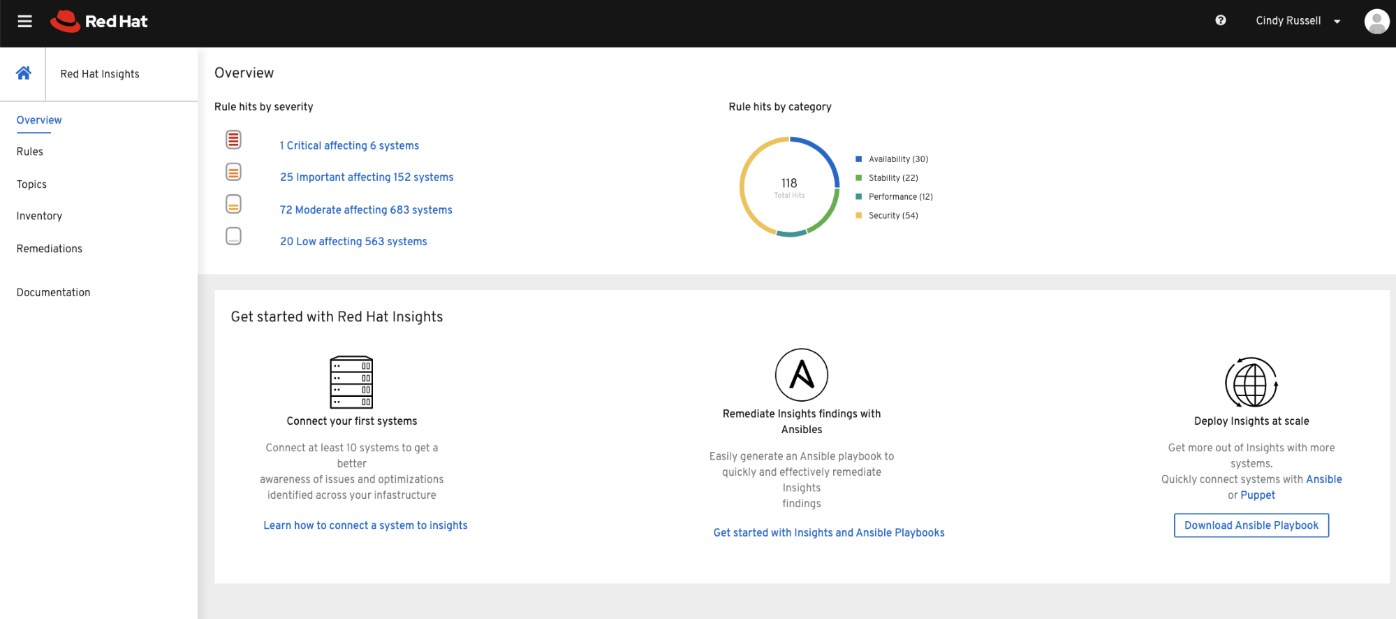Click the Puppet link
Viewport: 1396px width, 619px height.
[x=1257, y=495]
